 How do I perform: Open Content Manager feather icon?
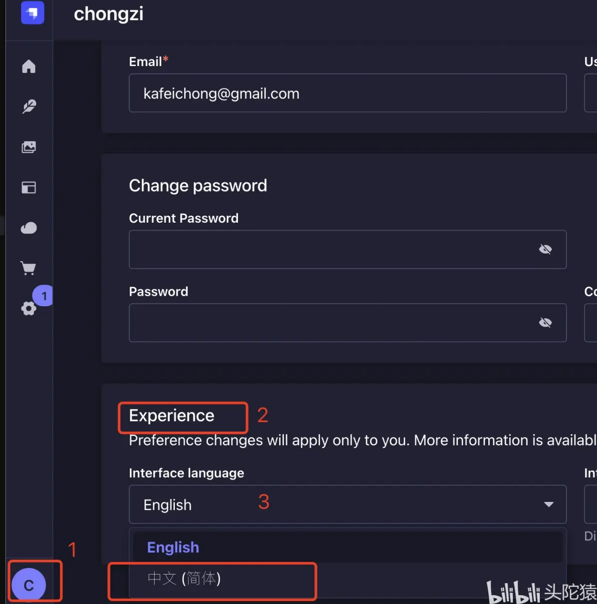tap(29, 106)
